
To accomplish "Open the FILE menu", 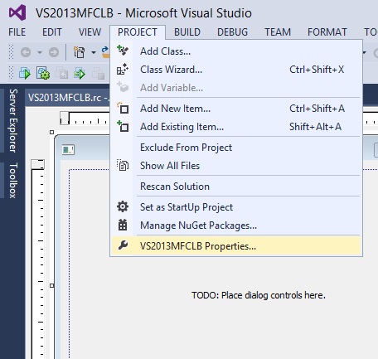I will [17, 32].
